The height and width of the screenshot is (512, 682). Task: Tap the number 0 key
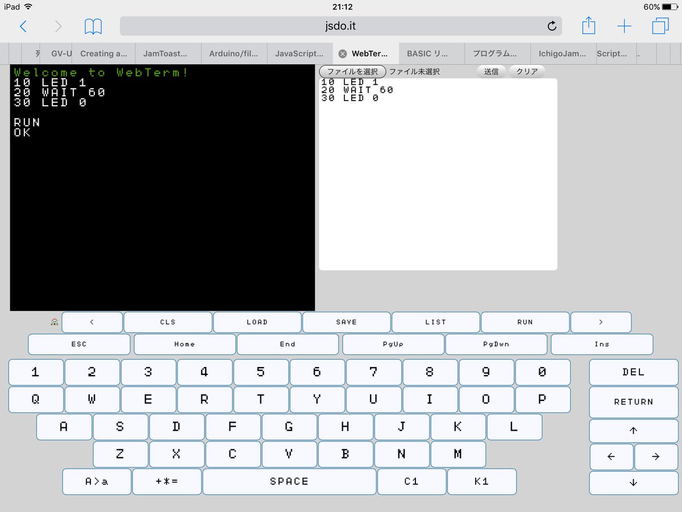coord(543,372)
